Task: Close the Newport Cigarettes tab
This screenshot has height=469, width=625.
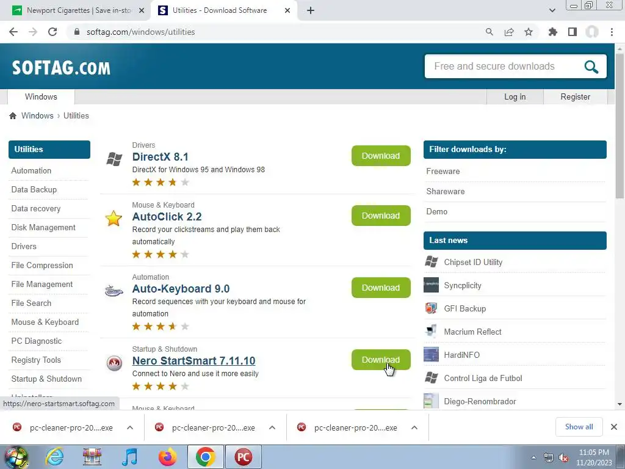Action: pyautogui.click(x=142, y=10)
